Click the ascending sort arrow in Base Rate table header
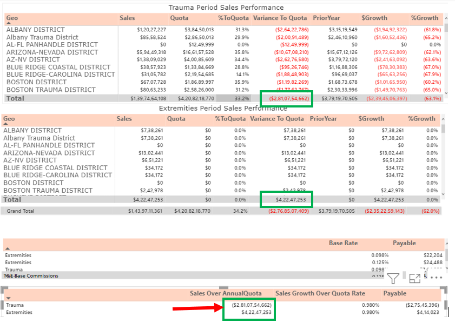The image size is (455, 323). (8, 249)
